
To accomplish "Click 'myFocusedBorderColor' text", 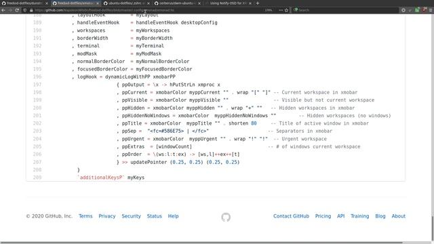I will [164, 69].
